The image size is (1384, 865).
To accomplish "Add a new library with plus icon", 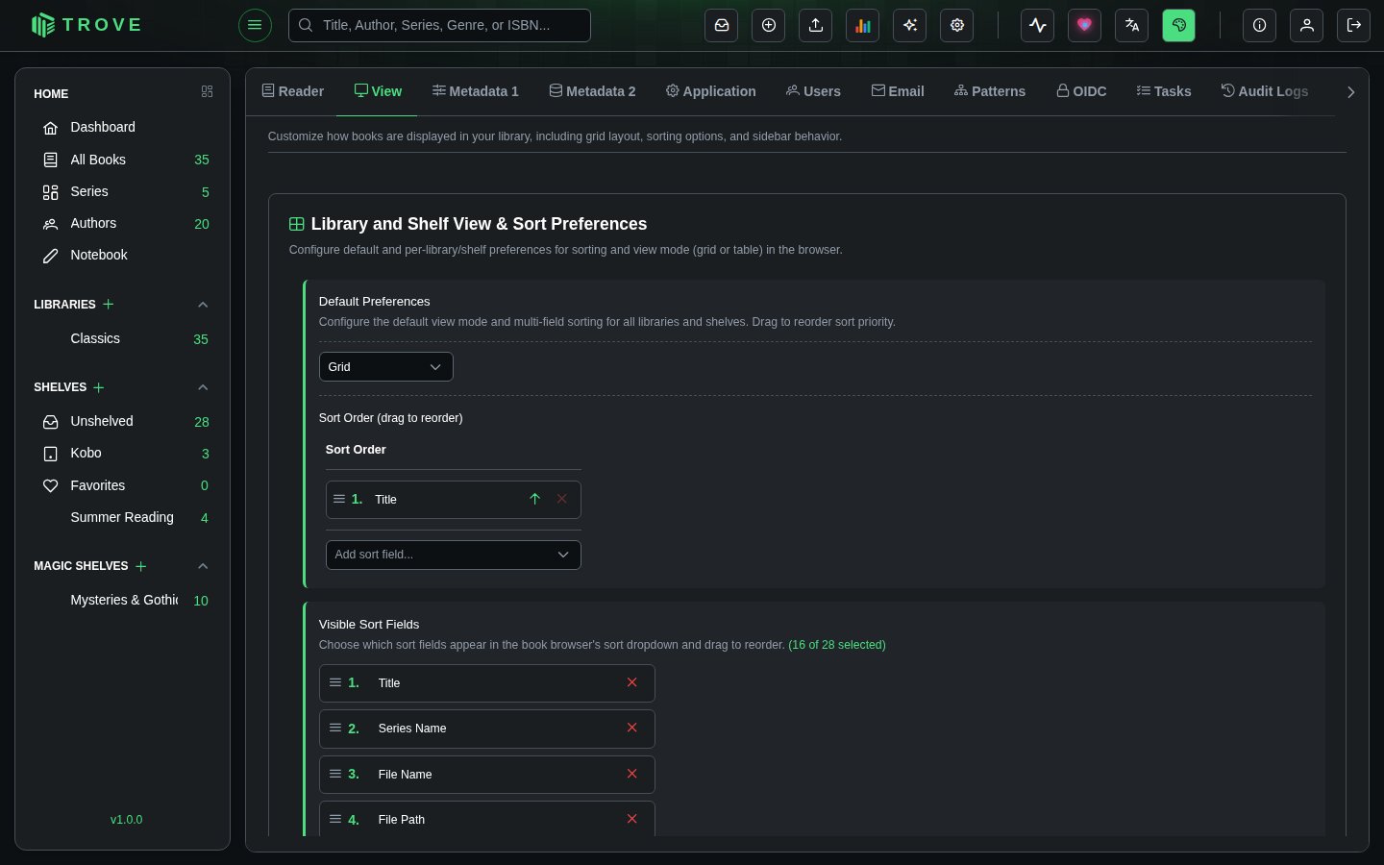I will tap(109, 304).
